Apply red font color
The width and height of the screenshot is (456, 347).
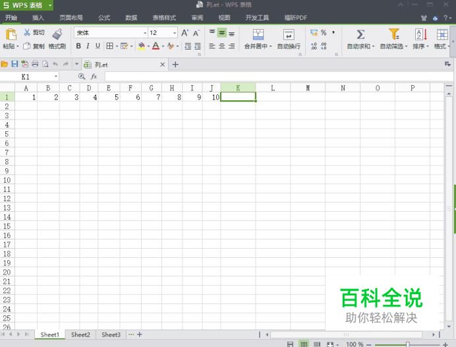tap(156, 46)
